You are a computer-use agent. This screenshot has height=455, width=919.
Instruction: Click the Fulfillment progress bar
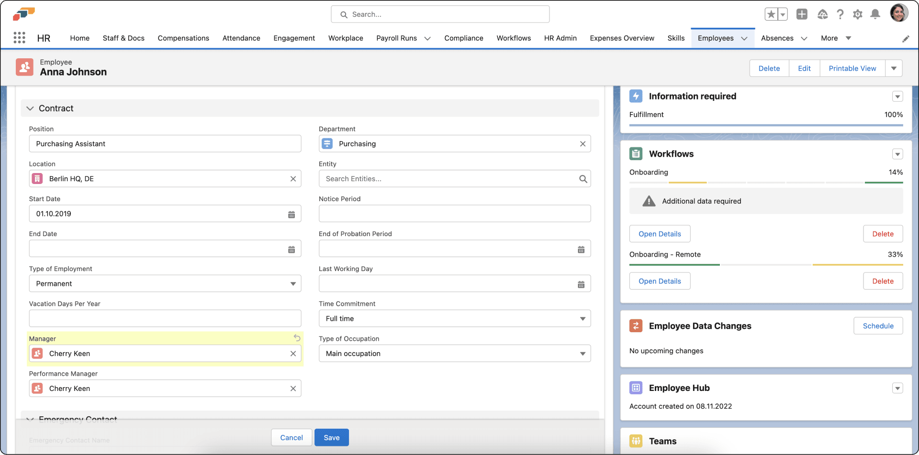pyautogui.click(x=766, y=125)
